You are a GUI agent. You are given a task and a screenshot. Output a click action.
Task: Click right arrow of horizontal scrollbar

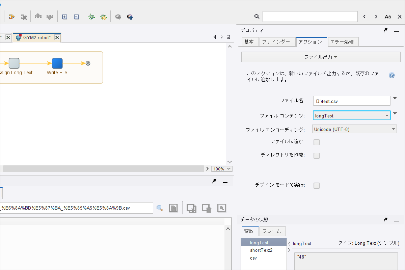point(207,169)
